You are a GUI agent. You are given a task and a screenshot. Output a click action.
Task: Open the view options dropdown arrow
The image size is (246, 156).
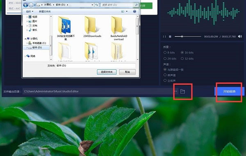(127, 11)
